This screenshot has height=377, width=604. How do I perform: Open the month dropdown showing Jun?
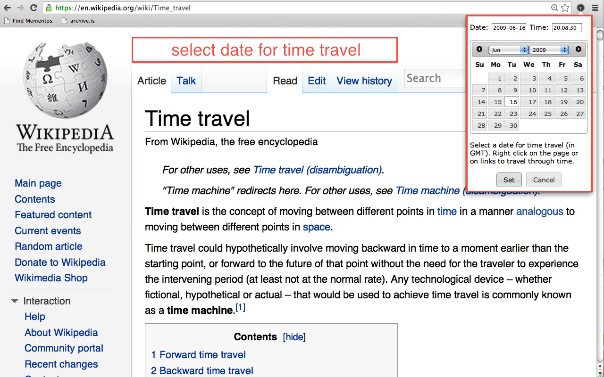click(508, 49)
